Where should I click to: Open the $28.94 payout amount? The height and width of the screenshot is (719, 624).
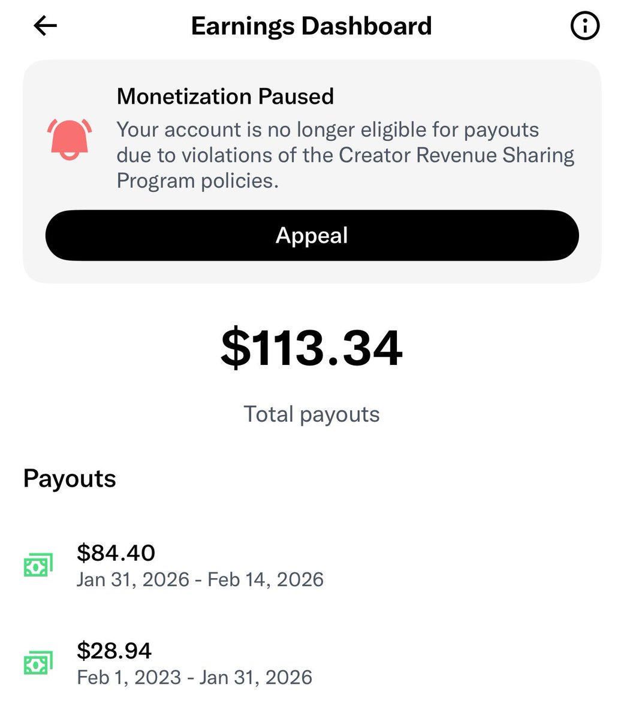click(x=114, y=651)
